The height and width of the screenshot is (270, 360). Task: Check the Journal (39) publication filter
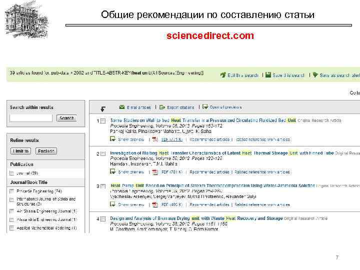pos(11,173)
